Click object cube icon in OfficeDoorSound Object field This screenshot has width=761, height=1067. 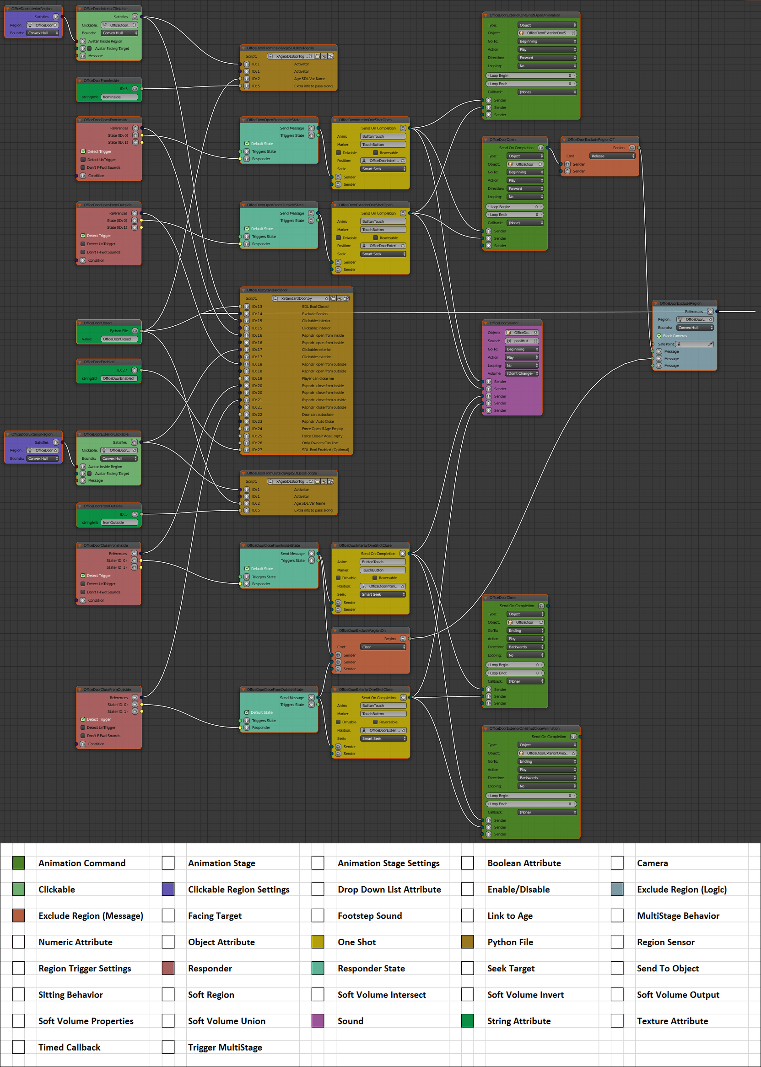[x=509, y=333]
